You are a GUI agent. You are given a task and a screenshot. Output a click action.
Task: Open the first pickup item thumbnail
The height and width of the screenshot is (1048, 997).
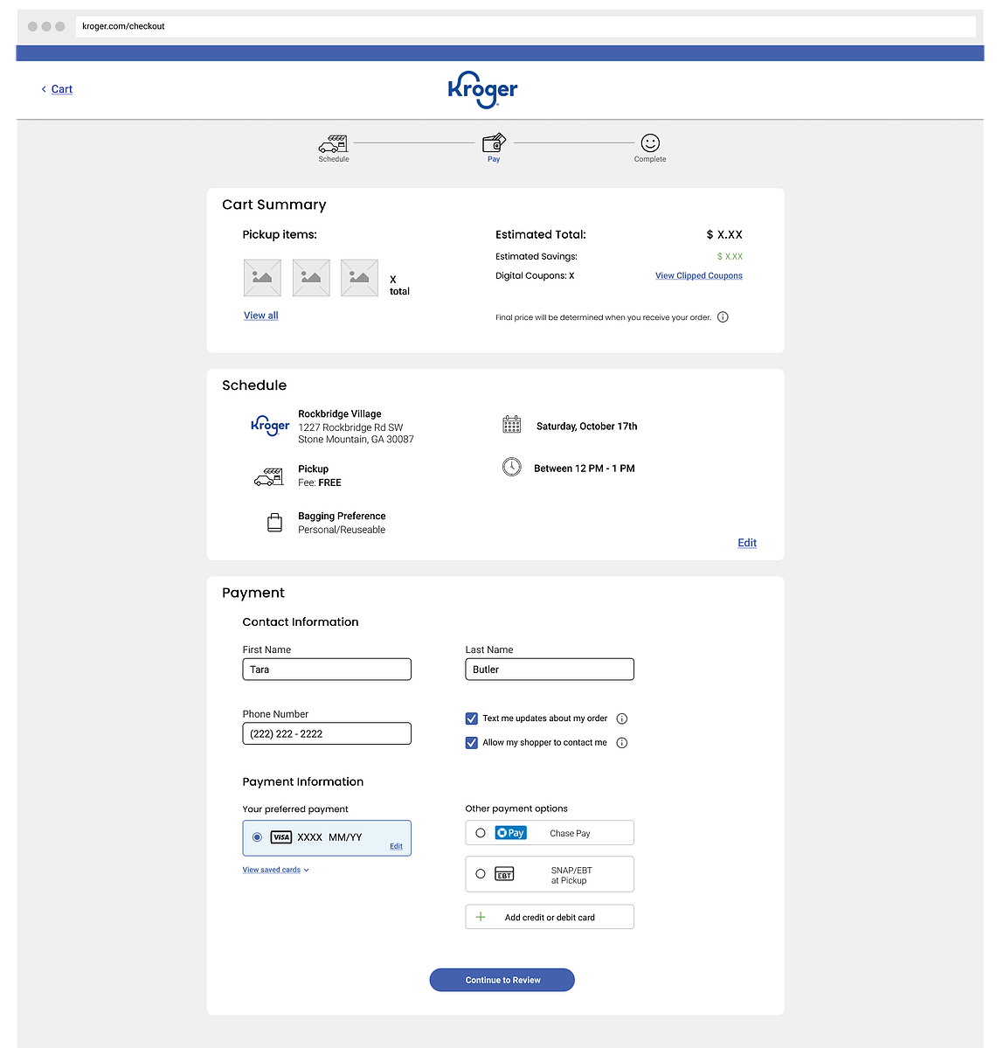pyautogui.click(x=262, y=277)
